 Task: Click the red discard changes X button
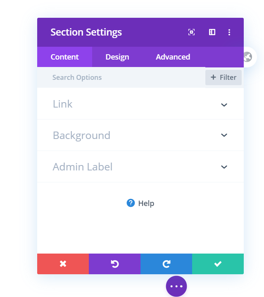click(63, 263)
